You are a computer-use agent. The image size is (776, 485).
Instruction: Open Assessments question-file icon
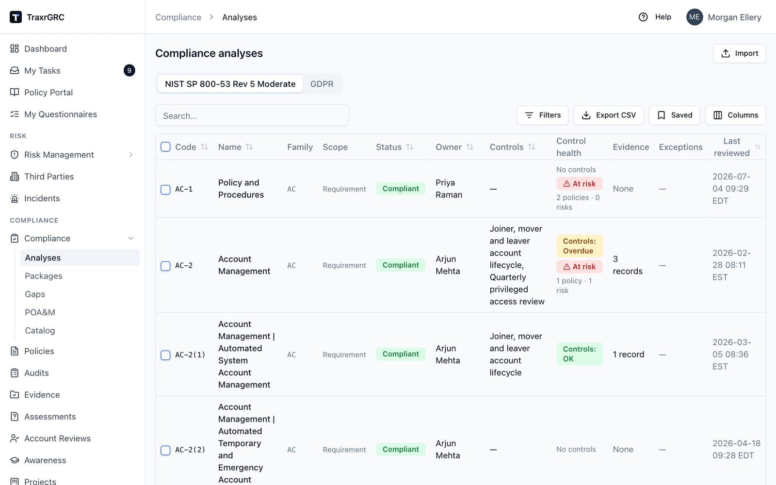[15, 417]
